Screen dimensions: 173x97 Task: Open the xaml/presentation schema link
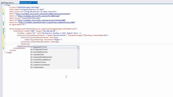(43, 14)
